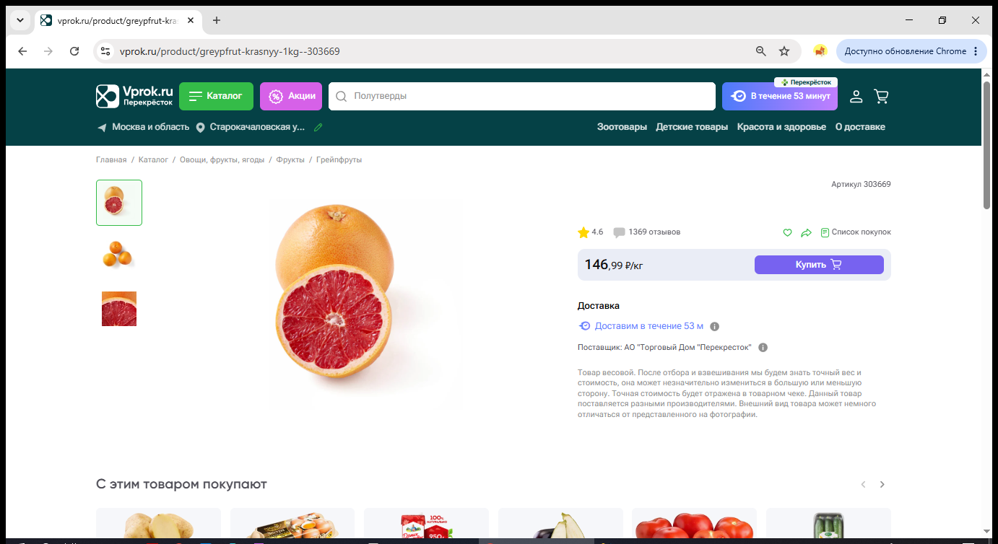Click the Купить button
The image size is (998, 544).
pos(819,265)
